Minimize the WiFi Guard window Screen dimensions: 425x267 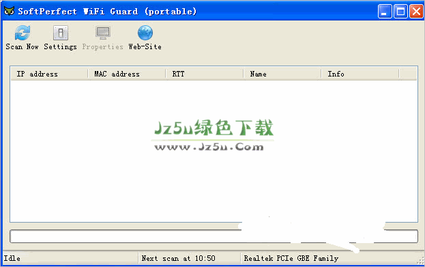(x=385, y=12)
